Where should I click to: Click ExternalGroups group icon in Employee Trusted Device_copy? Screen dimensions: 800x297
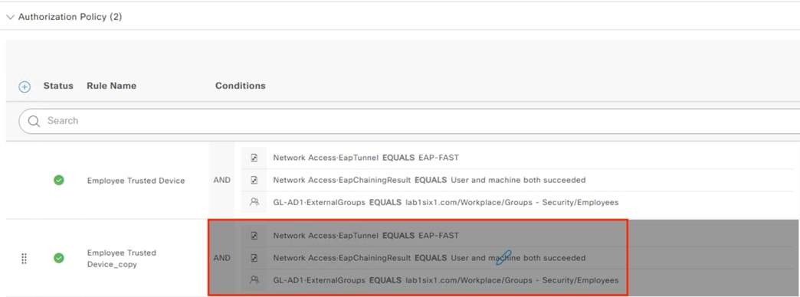tap(254, 280)
